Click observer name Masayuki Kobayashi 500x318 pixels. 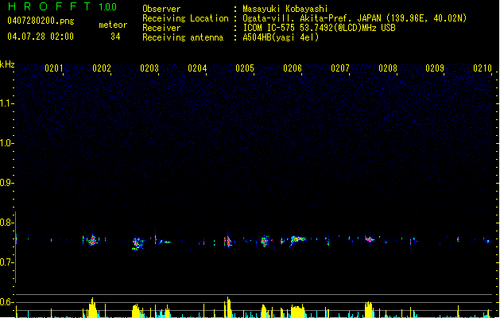tap(285, 9)
